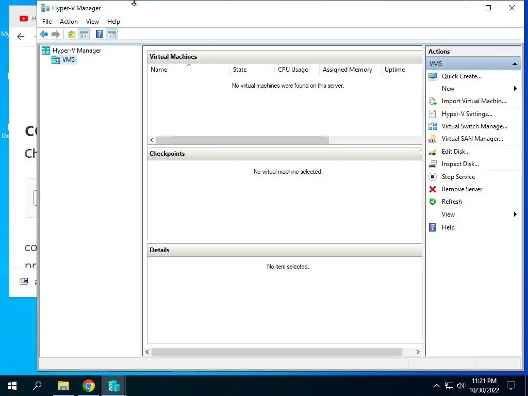Screen dimensions: 528x396
Task: Click the Edit Disk icon
Action: tap(433, 152)
